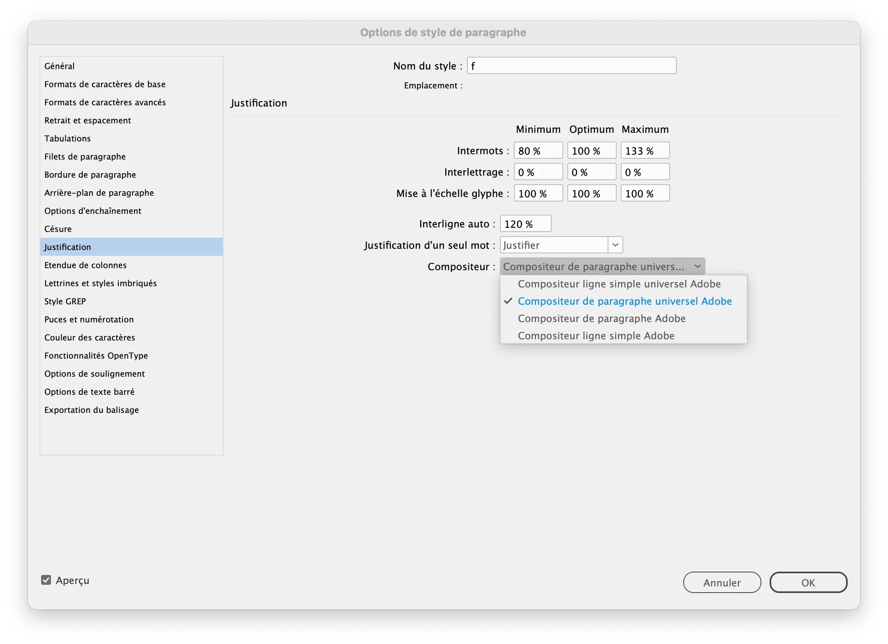Select checked Compositeur de paragraphe universel Adobe
This screenshot has height=644, width=888.
pyautogui.click(x=624, y=301)
